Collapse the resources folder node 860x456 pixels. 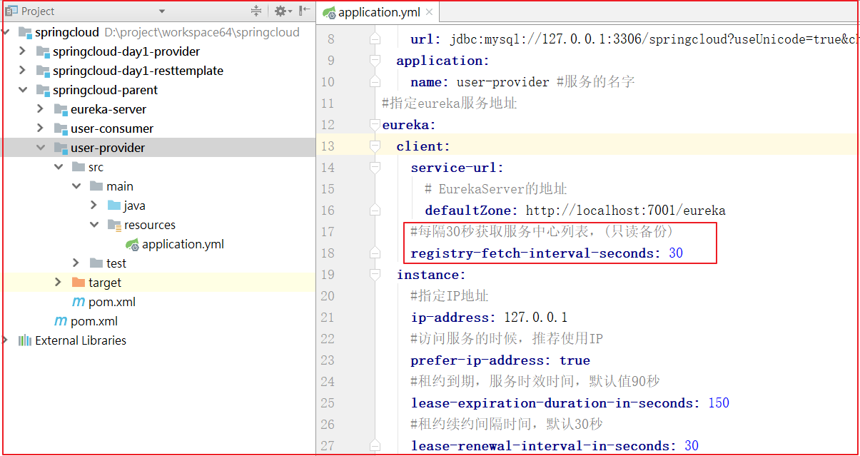[94, 225]
